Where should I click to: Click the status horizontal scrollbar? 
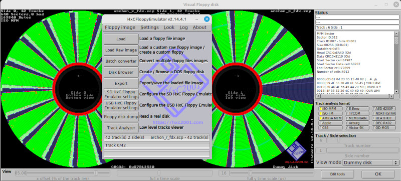pyautogui.click(x=354, y=96)
